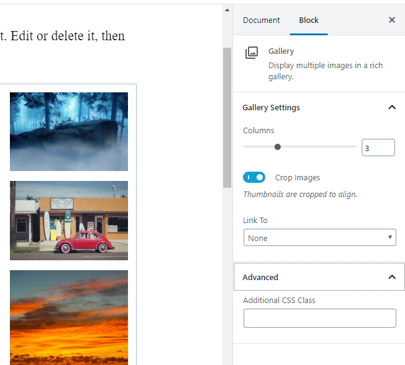Open the Link To dropdown
This screenshot has height=365, width=405.
point(320,238)
